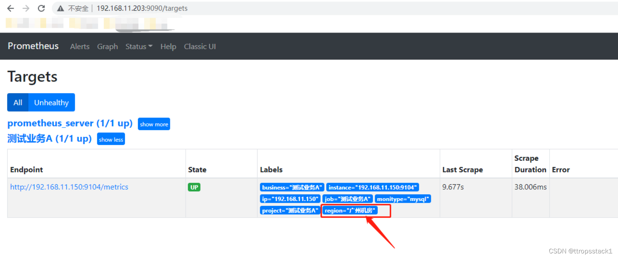Open the Help menu item
Viewport: 618px width, 258px height.
coord(168,46)
